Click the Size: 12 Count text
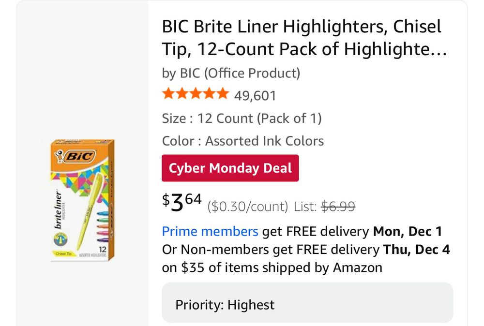Viewport: 484px width, 326px height. click(x=242, y=119)
